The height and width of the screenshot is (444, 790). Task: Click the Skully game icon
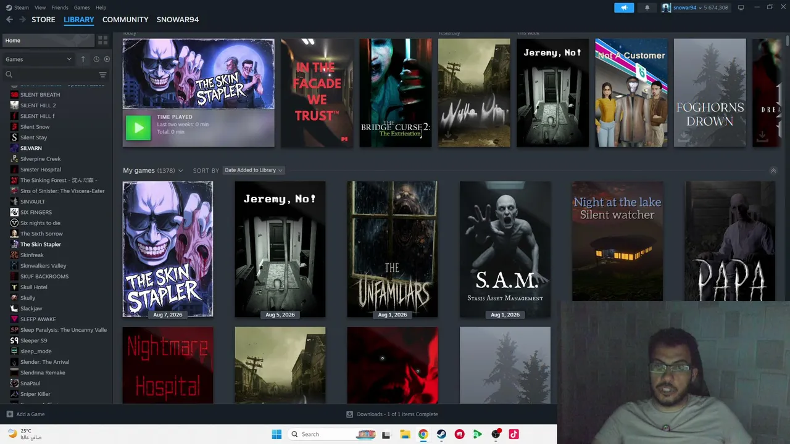pyautogui.click(x=14, y=298)
